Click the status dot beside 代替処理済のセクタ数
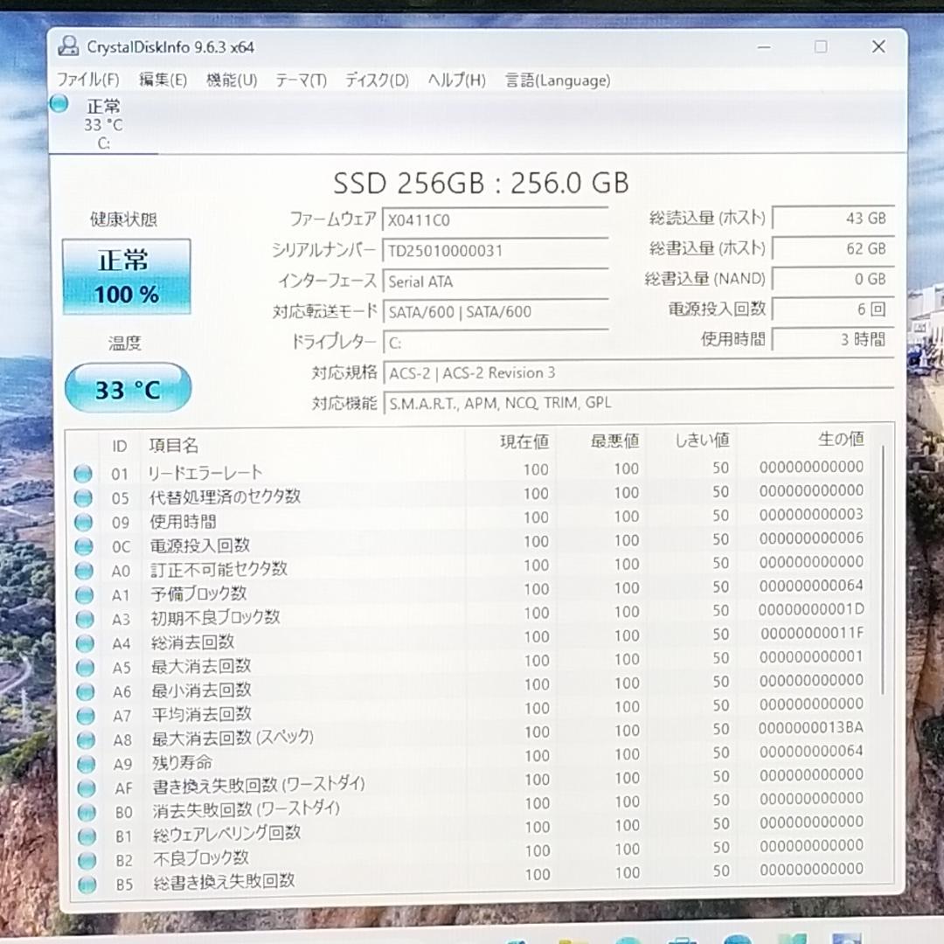This screenshot has height=944, width=944. tap(84, 496)
